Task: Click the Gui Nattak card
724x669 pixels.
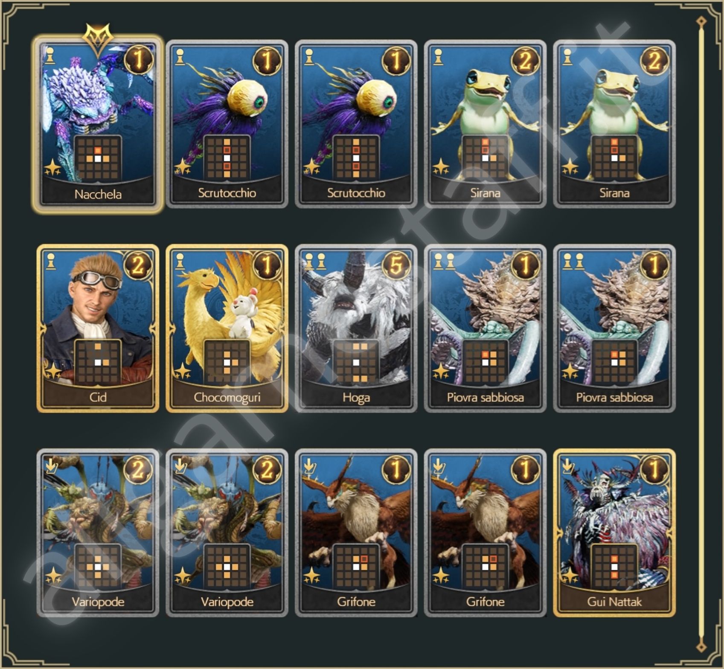Action: tap(614, 533)
